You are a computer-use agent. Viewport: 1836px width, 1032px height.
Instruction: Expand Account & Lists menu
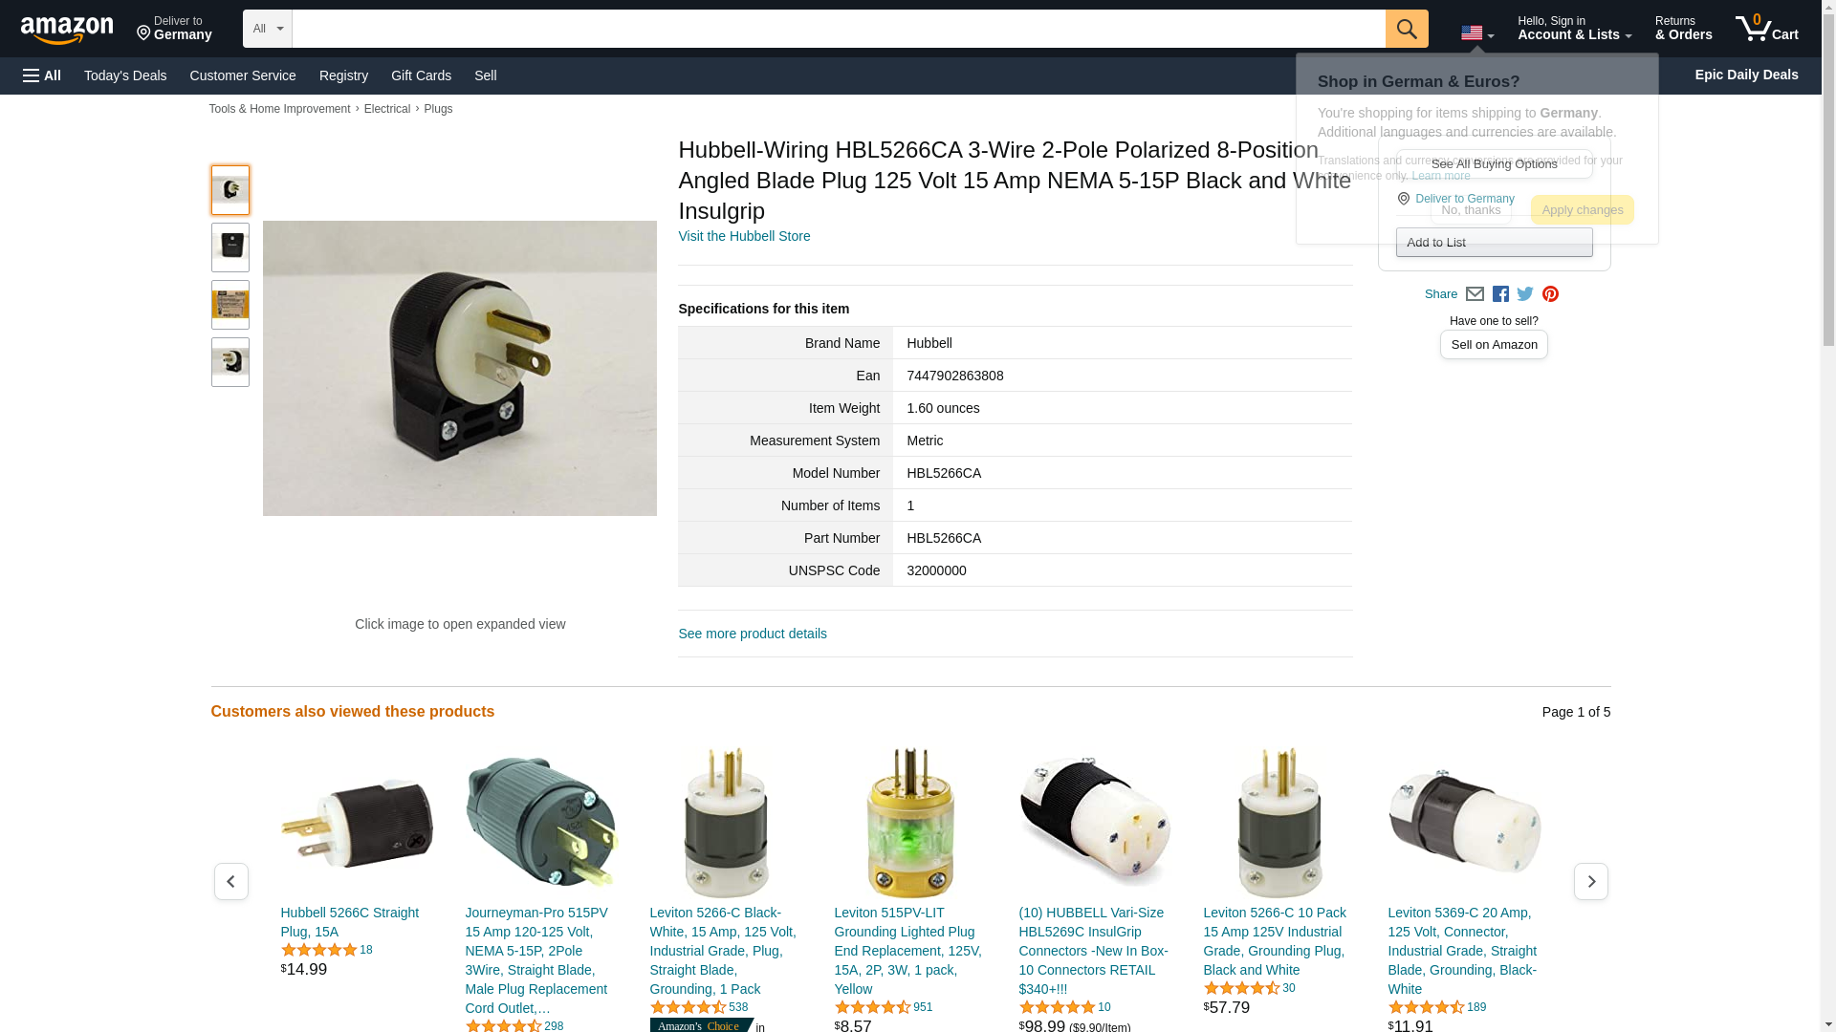coord(1574,29)
